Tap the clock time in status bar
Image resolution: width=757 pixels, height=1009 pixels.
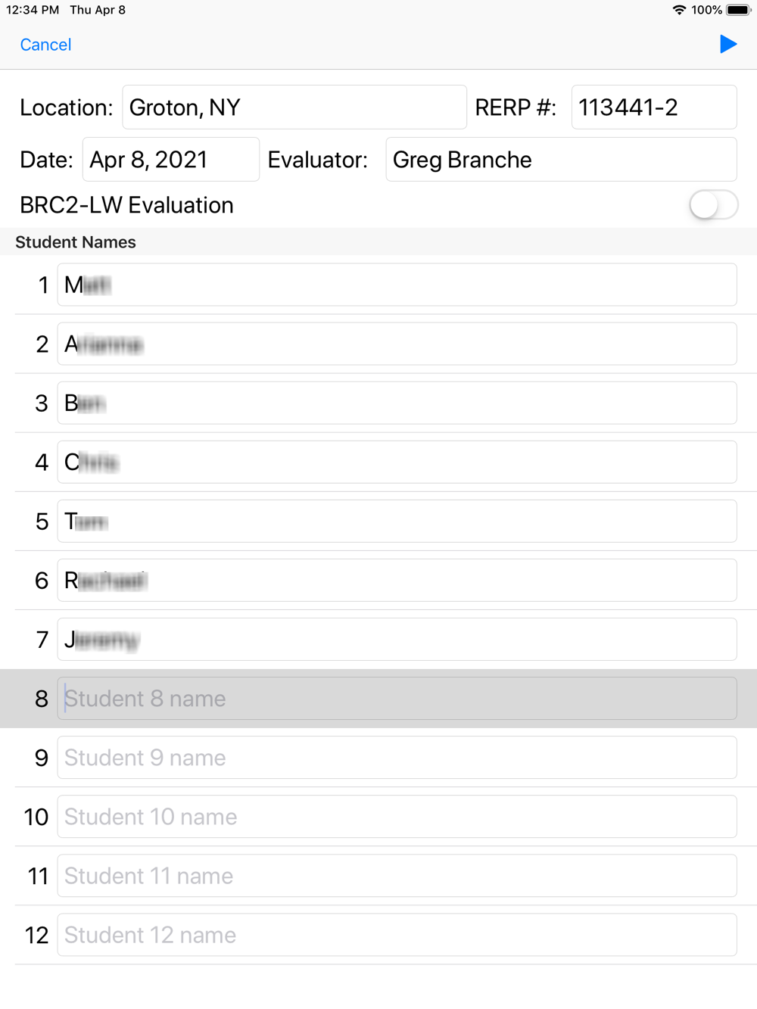tap(33, 10)
